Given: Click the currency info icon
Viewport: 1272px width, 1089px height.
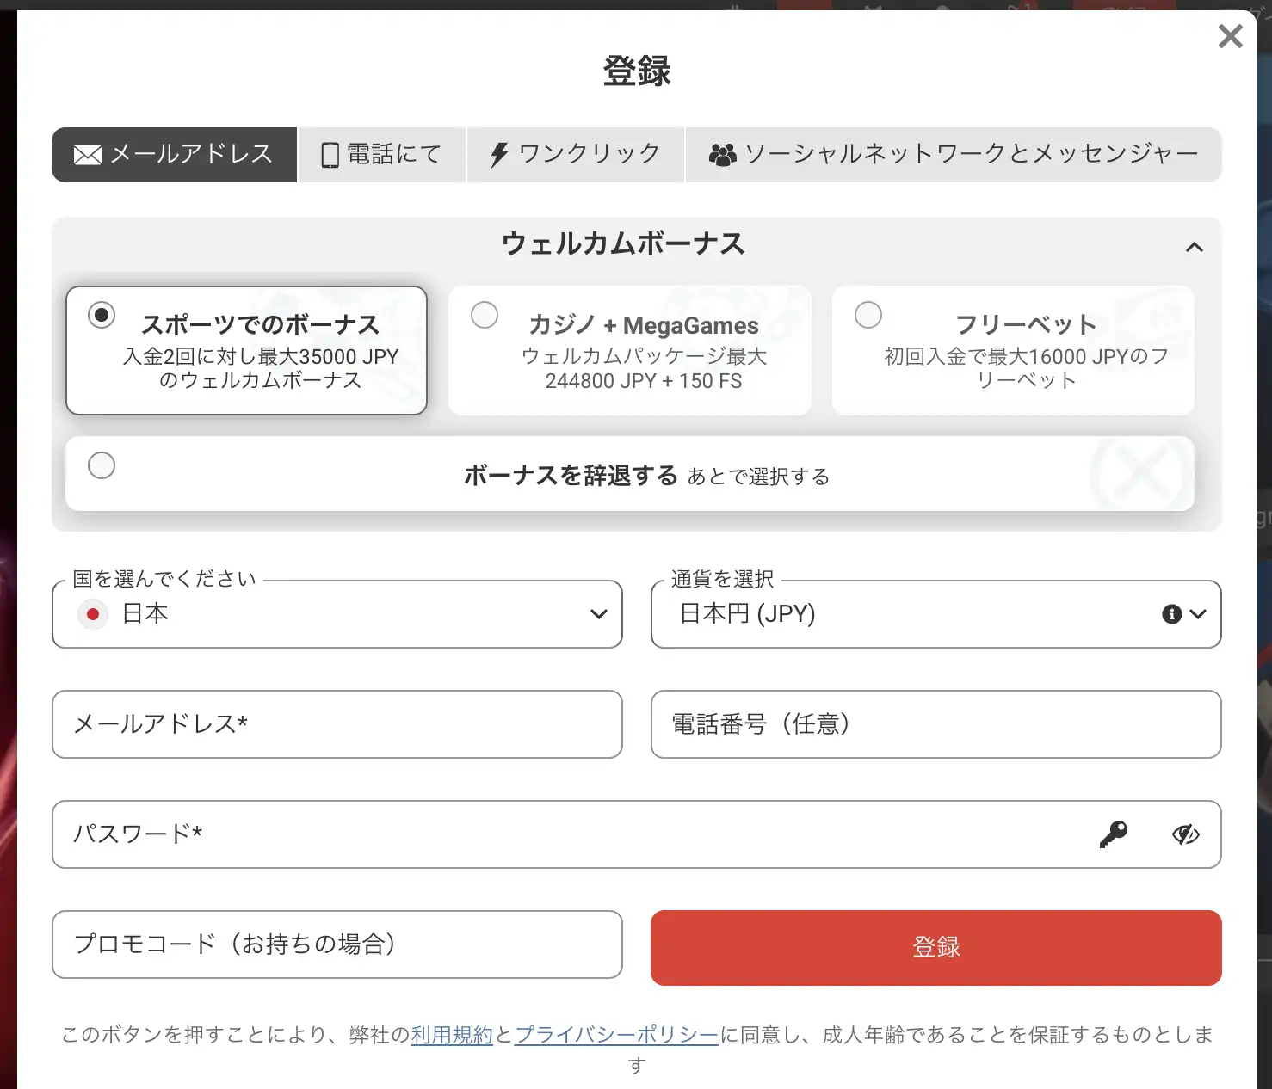Looking at the screenshot, I should pos(1171,614).
